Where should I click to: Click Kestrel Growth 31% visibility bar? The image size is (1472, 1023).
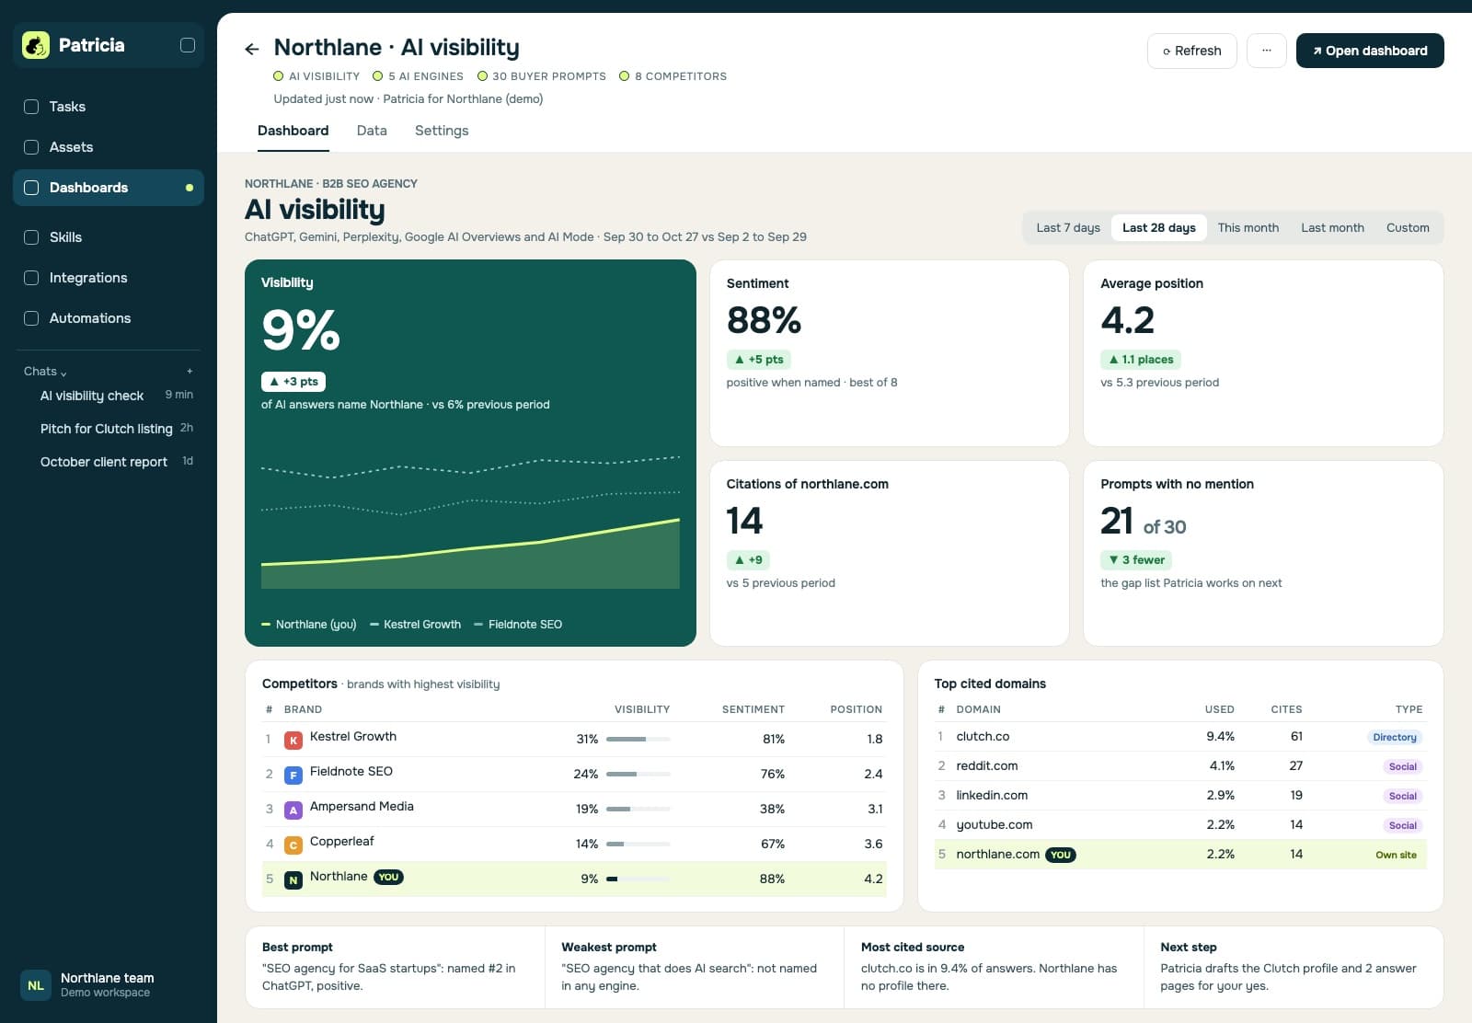coord(638,740)
